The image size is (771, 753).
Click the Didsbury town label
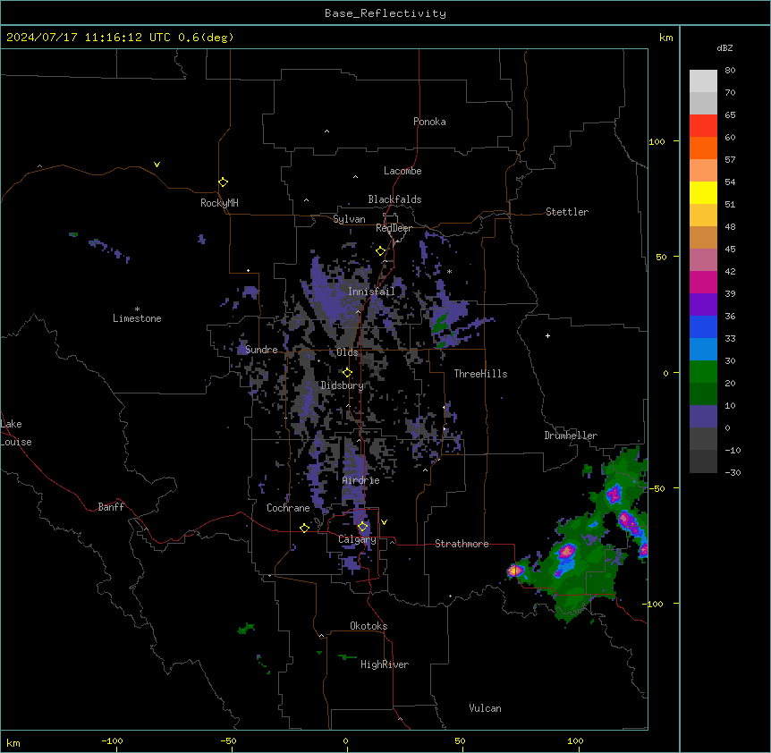[343, 385]
